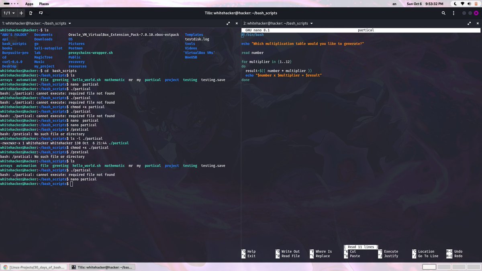Open the Tilix three-dot main menu
The image size is (482, 271).
pyautogui.click(x=454, y=13)
